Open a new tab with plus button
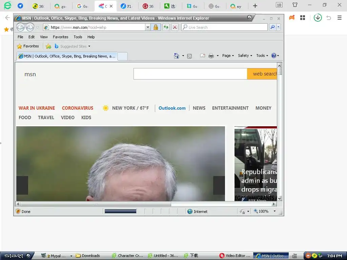The width and height of the screenshot is (347, 260). (x=255, y=6)
